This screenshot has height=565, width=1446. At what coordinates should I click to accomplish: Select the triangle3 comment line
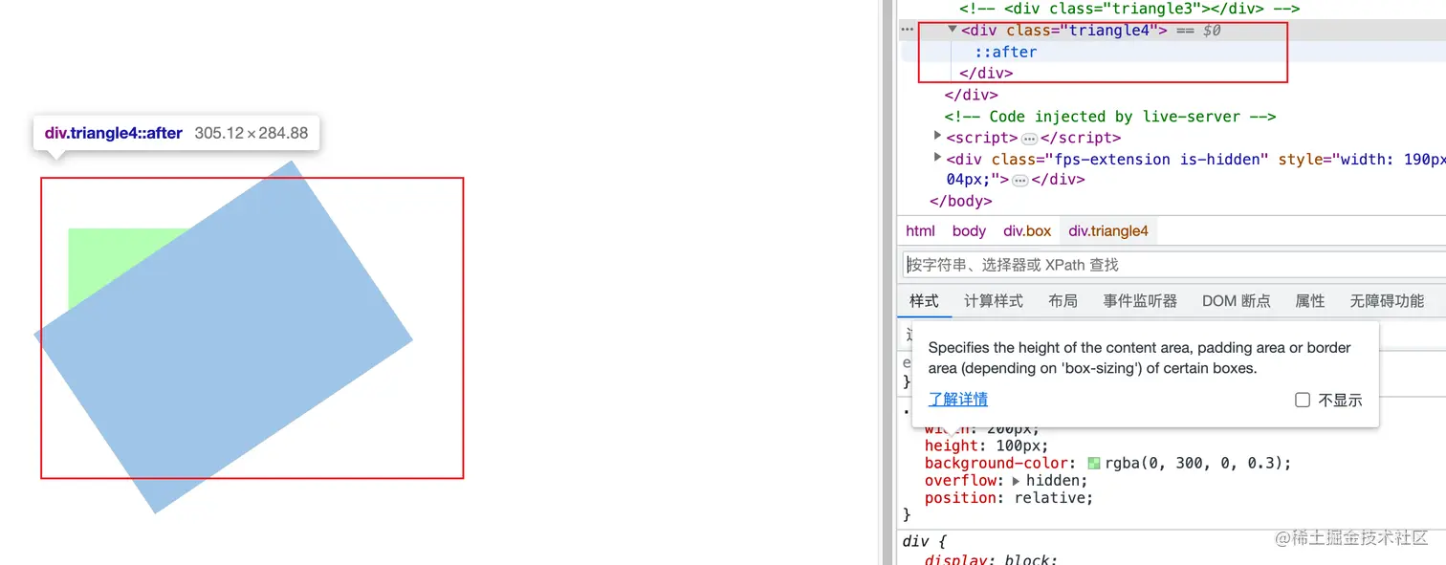1129,9
